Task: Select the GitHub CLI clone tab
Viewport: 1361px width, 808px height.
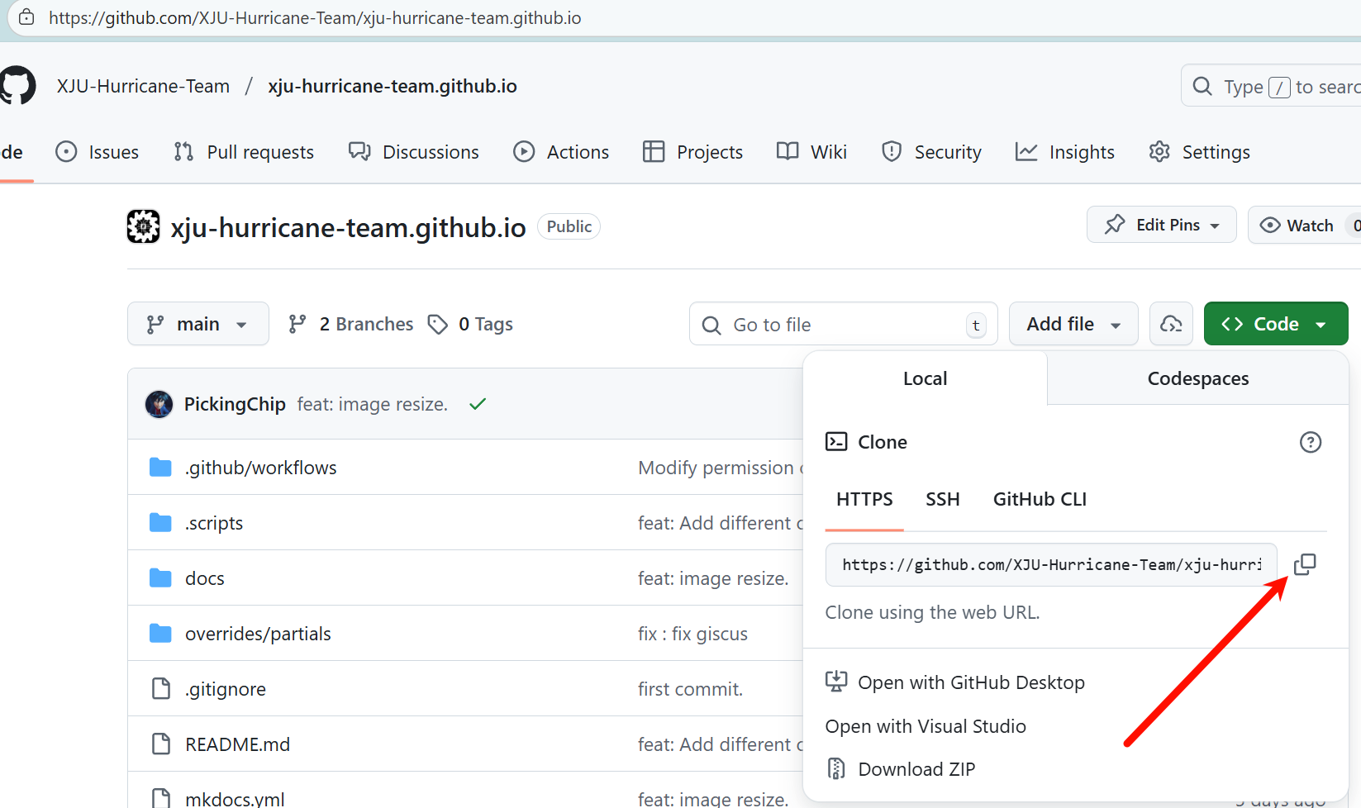Action: coord(1040,499)
